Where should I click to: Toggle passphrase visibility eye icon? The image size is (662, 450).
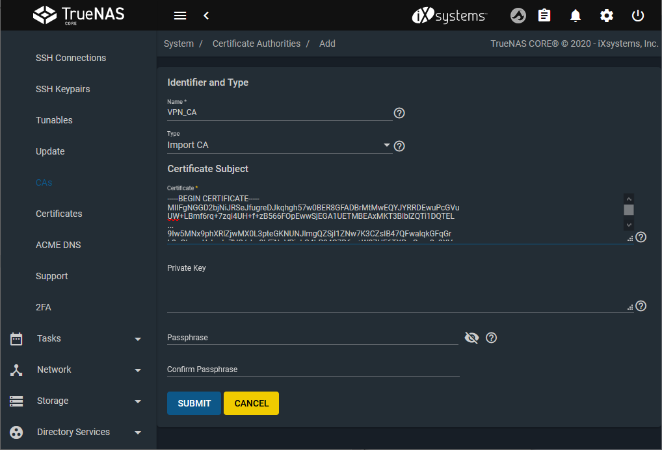point(472,338)
